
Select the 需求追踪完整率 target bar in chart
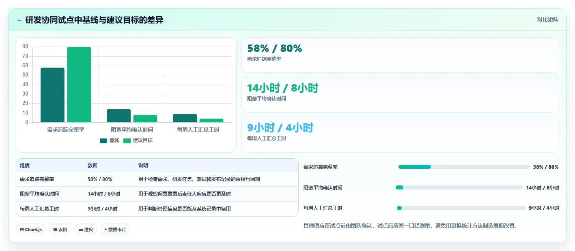point(79,85)
